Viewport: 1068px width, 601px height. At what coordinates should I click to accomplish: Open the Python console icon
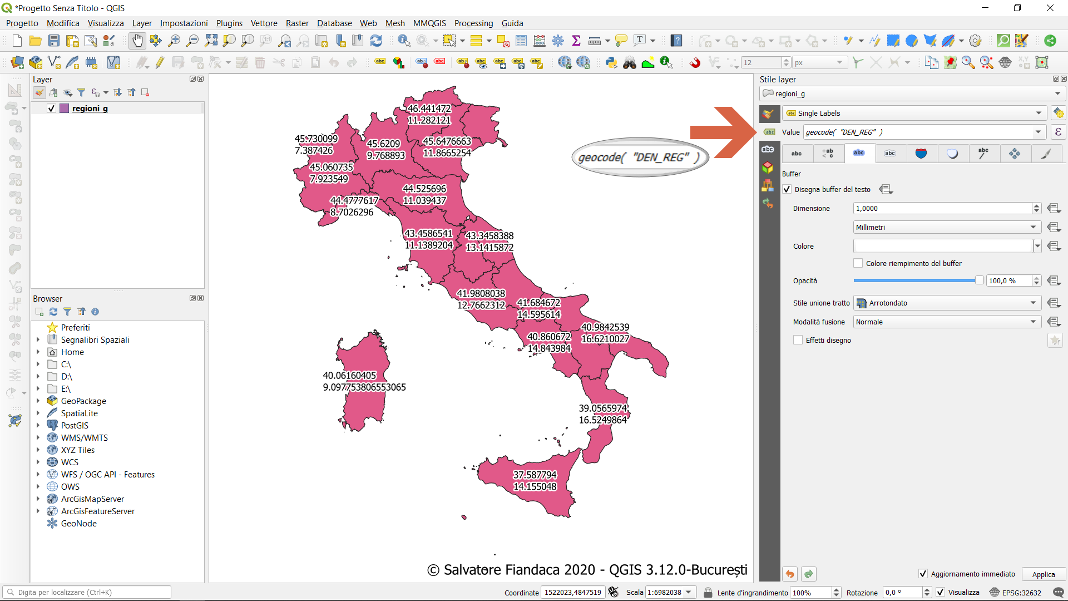click(611, 62)
